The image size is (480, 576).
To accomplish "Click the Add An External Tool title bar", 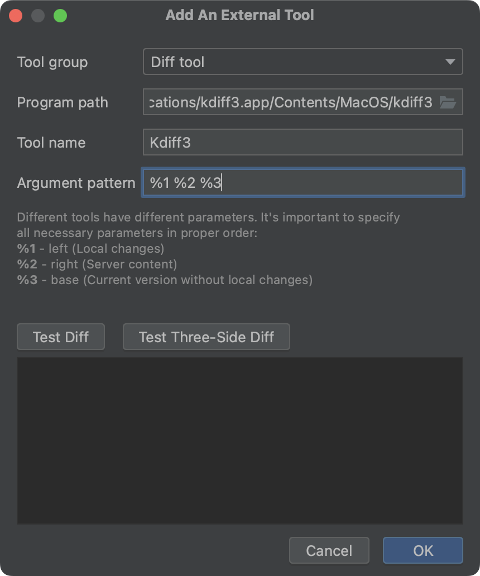I will tap(240, 15).
